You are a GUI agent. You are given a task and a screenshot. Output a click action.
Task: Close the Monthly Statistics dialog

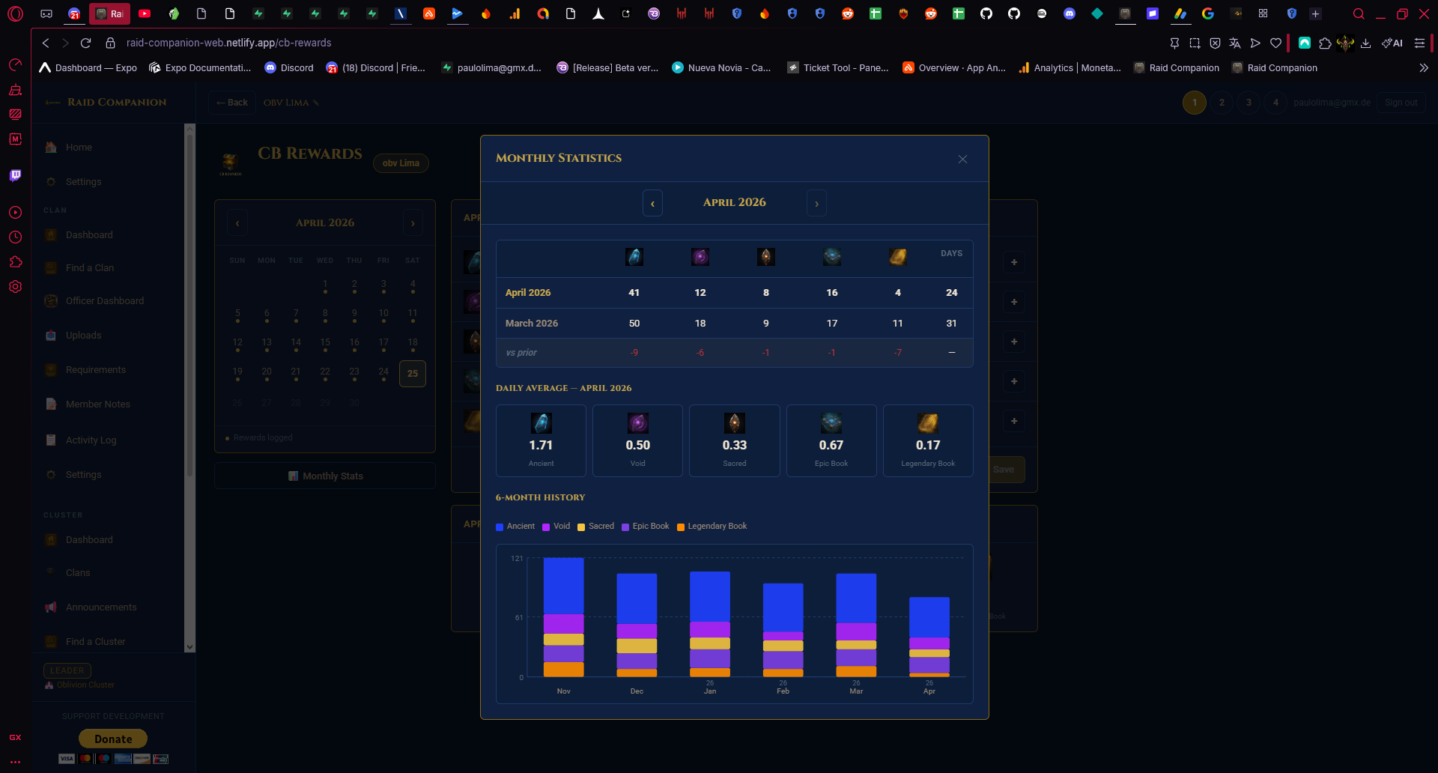(x=962, y=159)
